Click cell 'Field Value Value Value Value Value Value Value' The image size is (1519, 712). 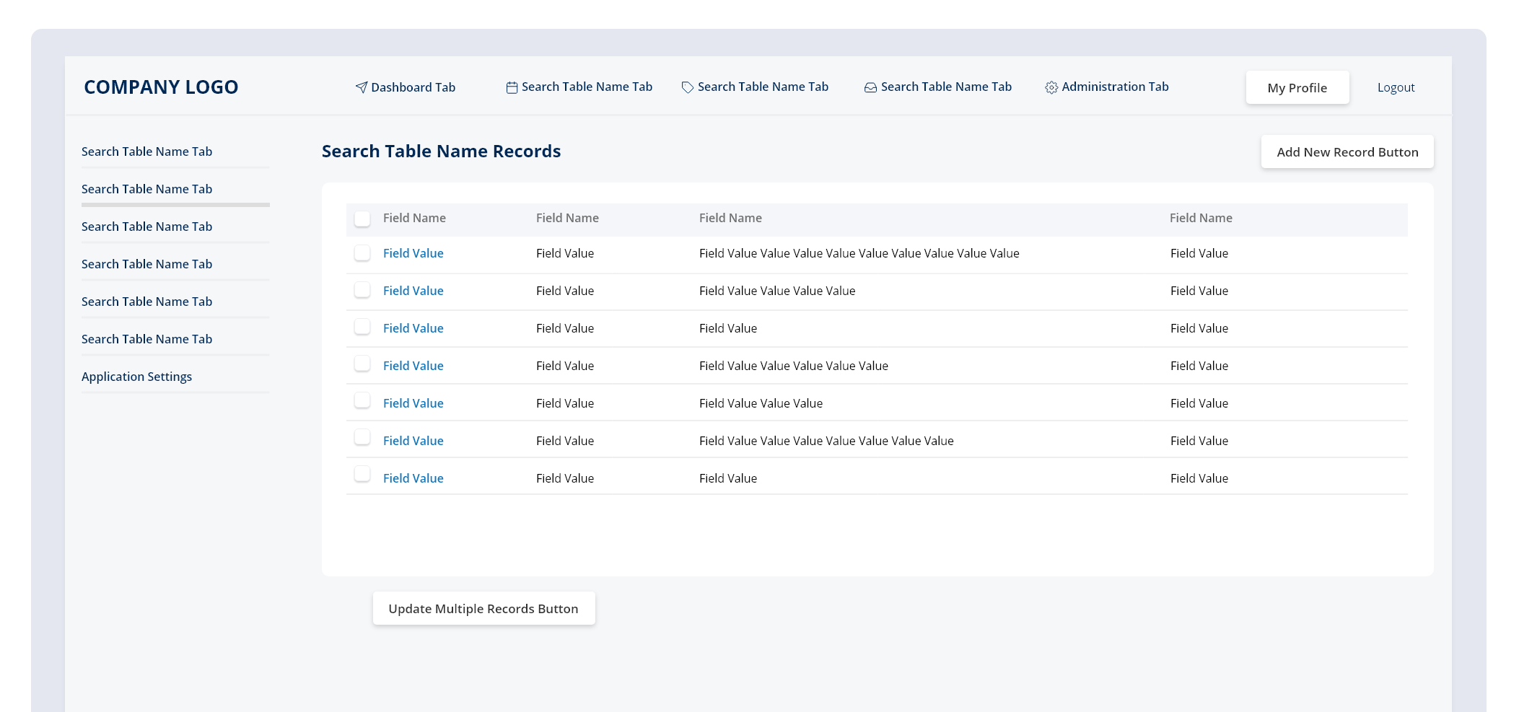(x=826, y=441)
